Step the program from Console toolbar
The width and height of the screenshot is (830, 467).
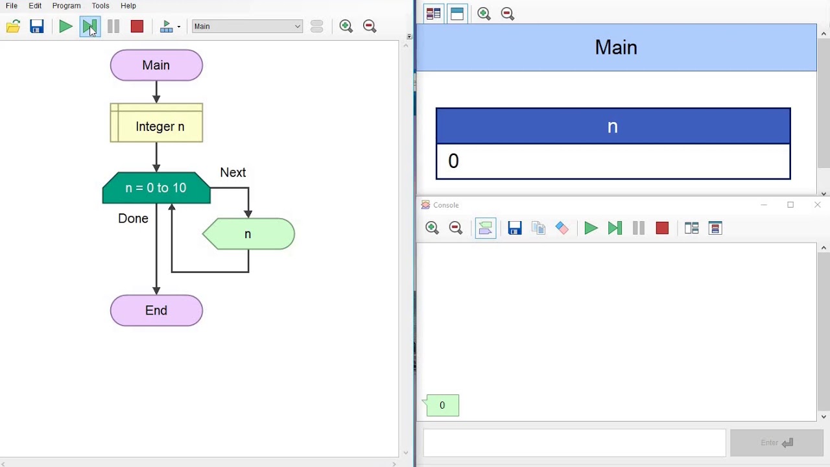tap(615, 228)
